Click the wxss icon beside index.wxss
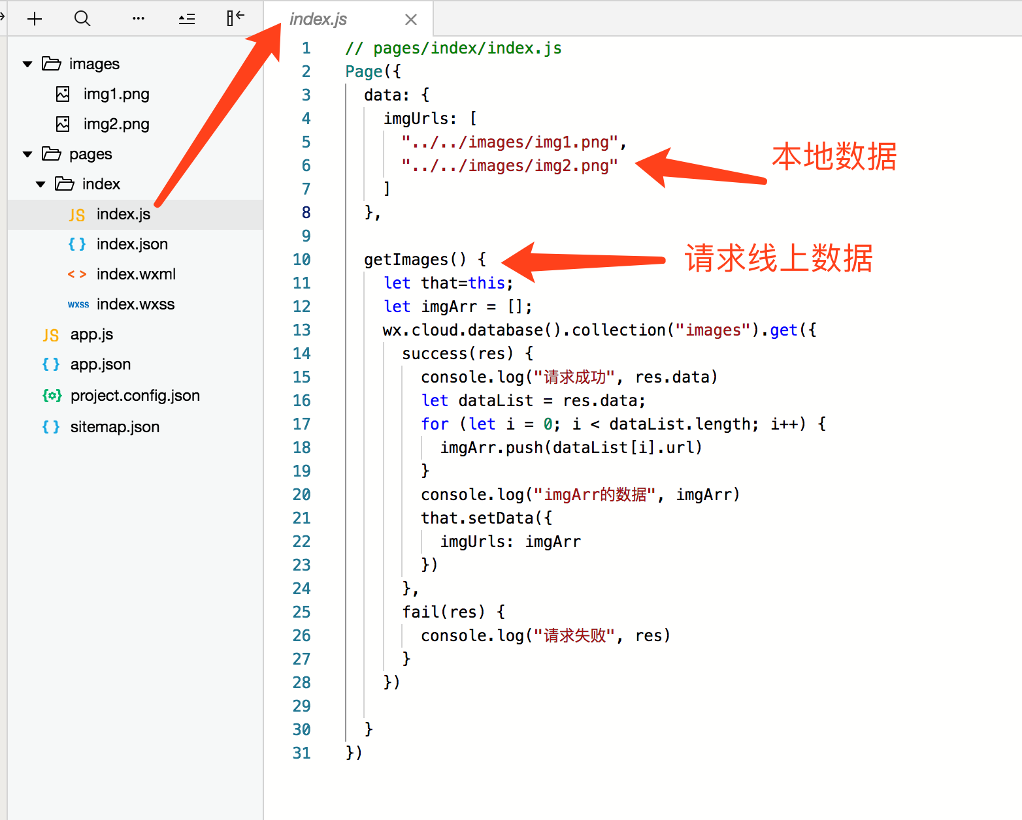Image resolution: width=1022 pixels, height=820 pixels. pyautogui.click(x=78, y=304)
